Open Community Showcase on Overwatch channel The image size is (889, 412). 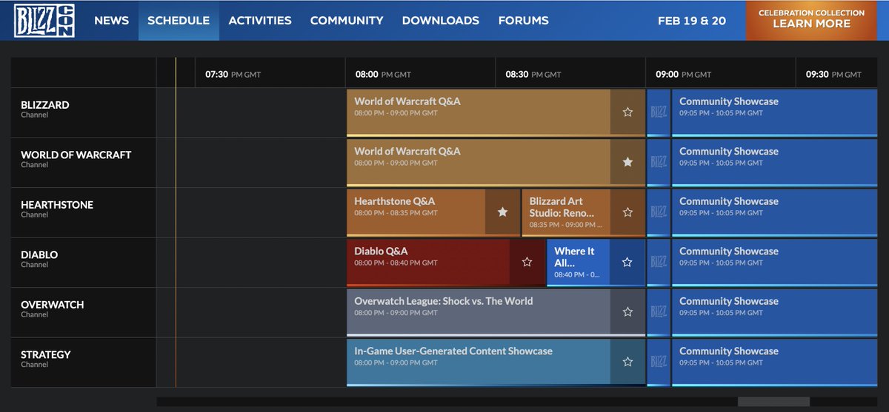[x=774, y=311]
